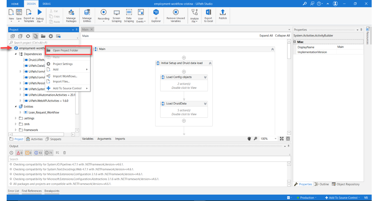Click in Search project field

43,43
